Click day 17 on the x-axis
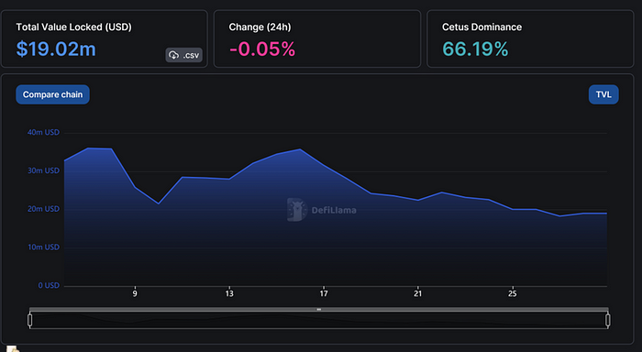This screenshot has width=642, height=352. pyautogui.click(x=324, y=293)
